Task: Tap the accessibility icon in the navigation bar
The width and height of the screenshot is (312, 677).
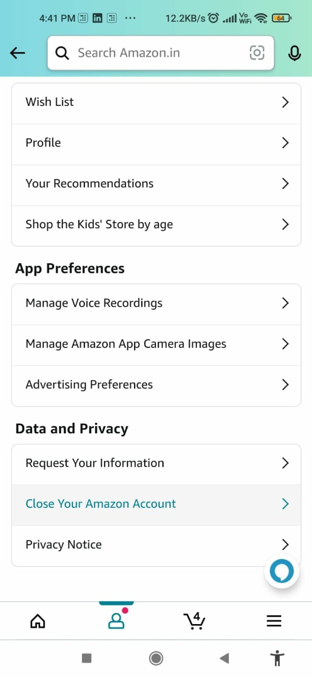Action: (277, 658)
